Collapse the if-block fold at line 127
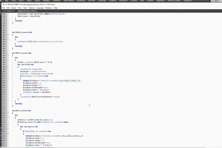Viewport: 222px width, 148px height. pyautogui.click(x=8, y=134)
